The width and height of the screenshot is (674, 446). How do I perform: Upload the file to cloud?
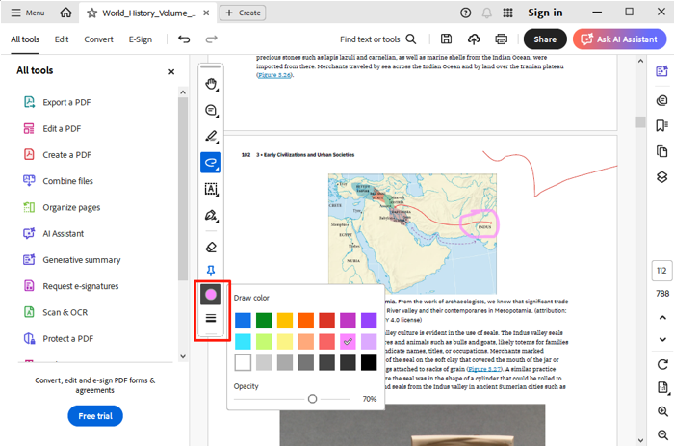coord(474,39)
